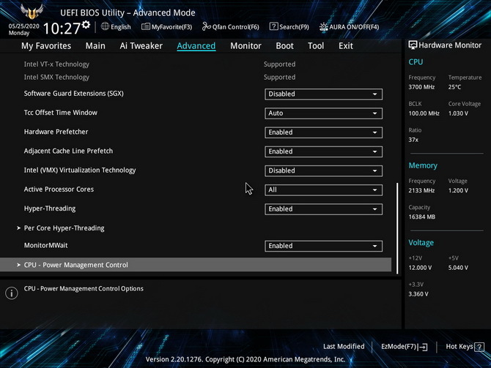Click the 10:27 clock display
This screenshot has width=491, height=368.
tap(62, 29)
